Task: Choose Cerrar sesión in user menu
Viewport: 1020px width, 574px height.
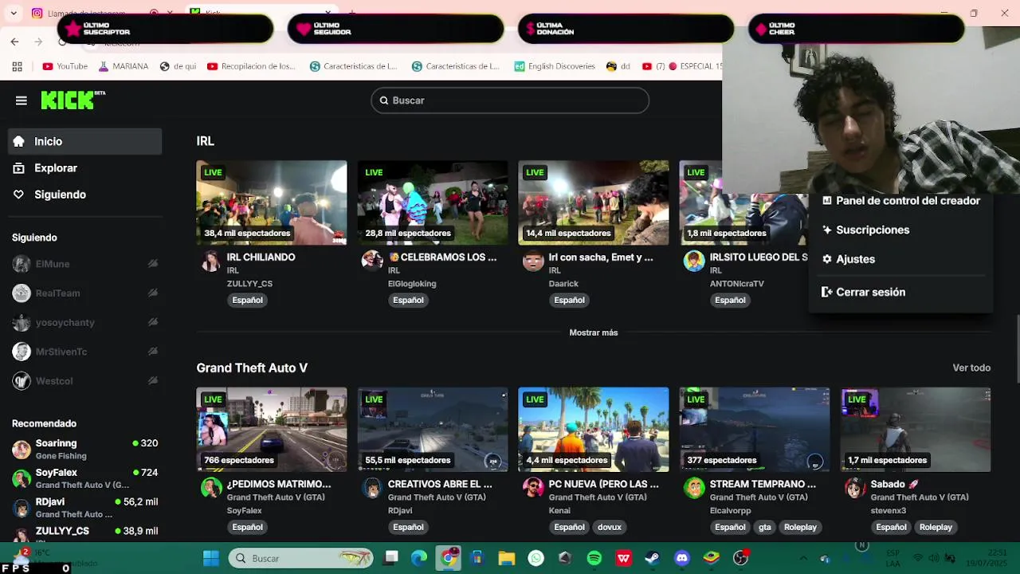Action: pyautogui.click(x=901, y=292)
